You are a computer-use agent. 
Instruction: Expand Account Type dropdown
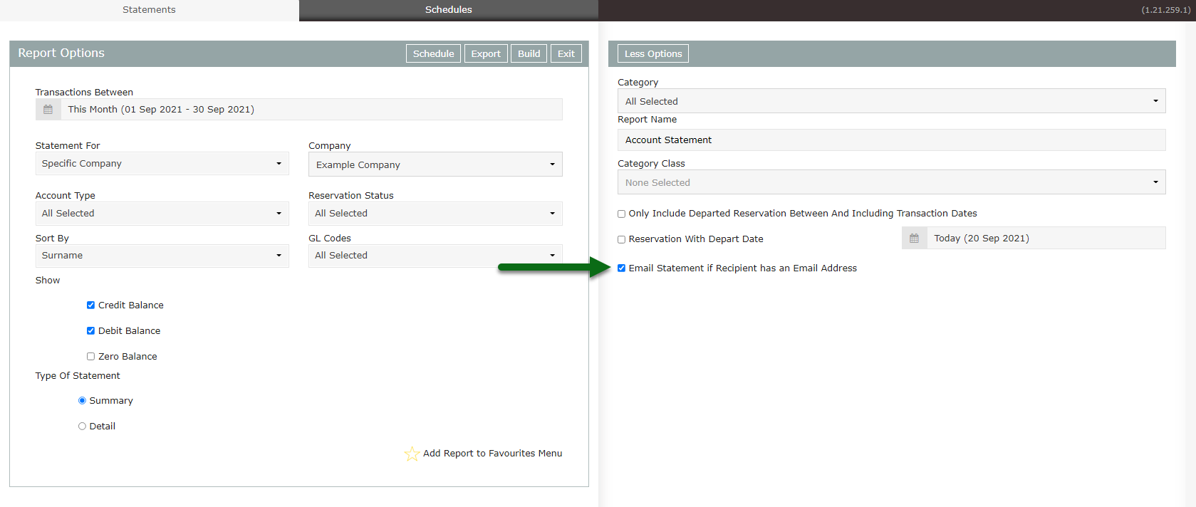162,214
